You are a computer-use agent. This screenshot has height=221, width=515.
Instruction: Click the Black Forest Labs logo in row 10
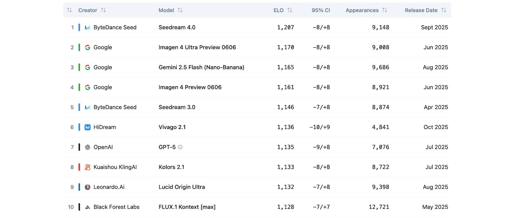[x=88, y=207]
